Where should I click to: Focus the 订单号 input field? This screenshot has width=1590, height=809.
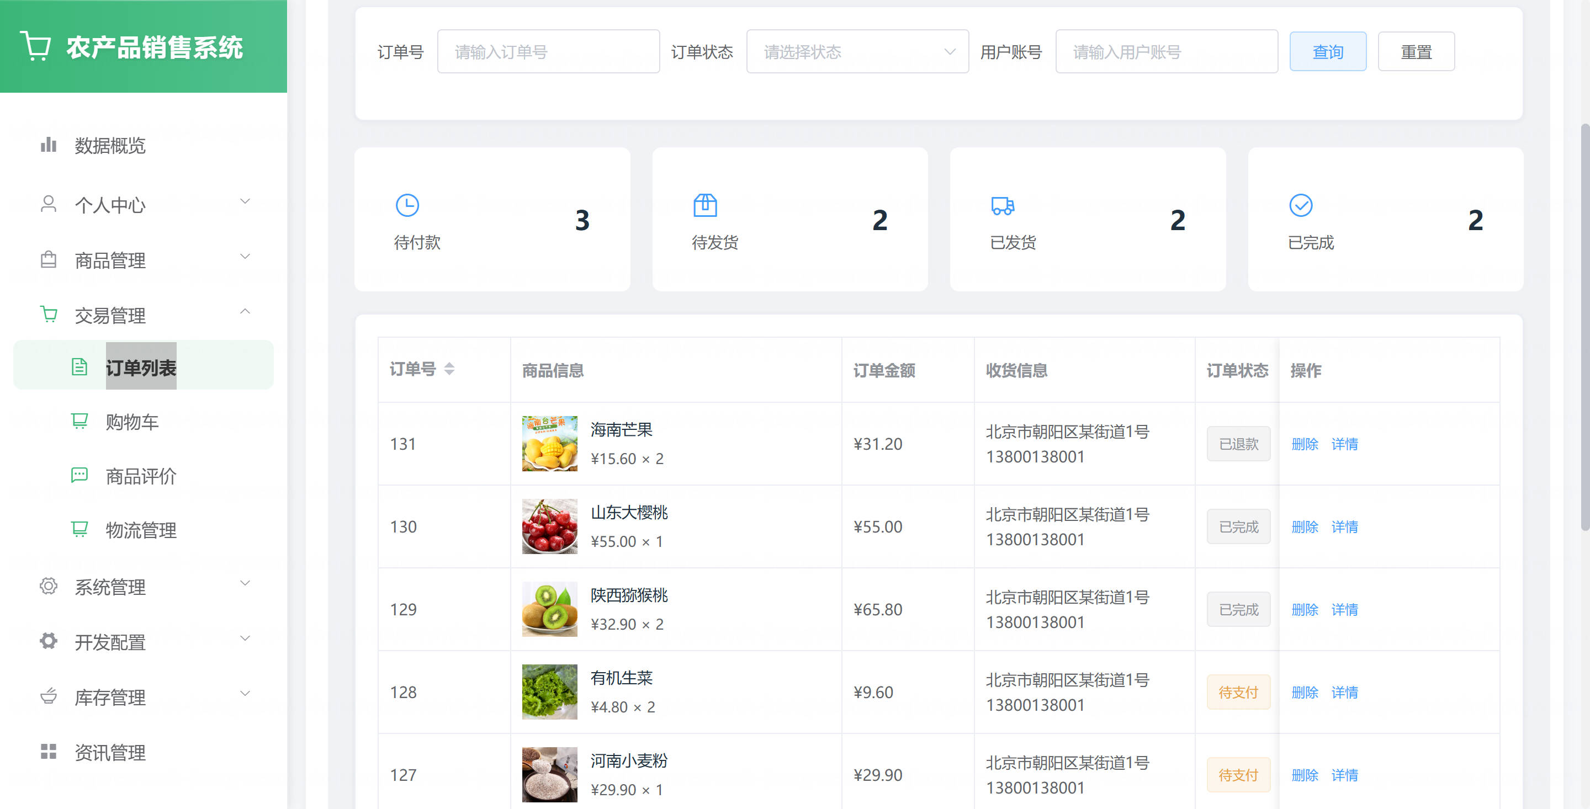tap(548, 52)
